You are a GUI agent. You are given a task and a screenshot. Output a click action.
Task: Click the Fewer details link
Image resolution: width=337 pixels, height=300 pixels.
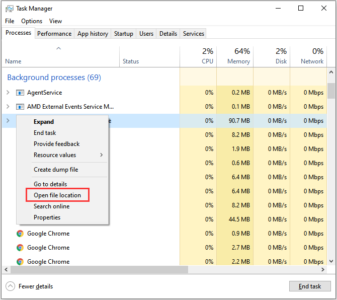(x=36, y=286)
